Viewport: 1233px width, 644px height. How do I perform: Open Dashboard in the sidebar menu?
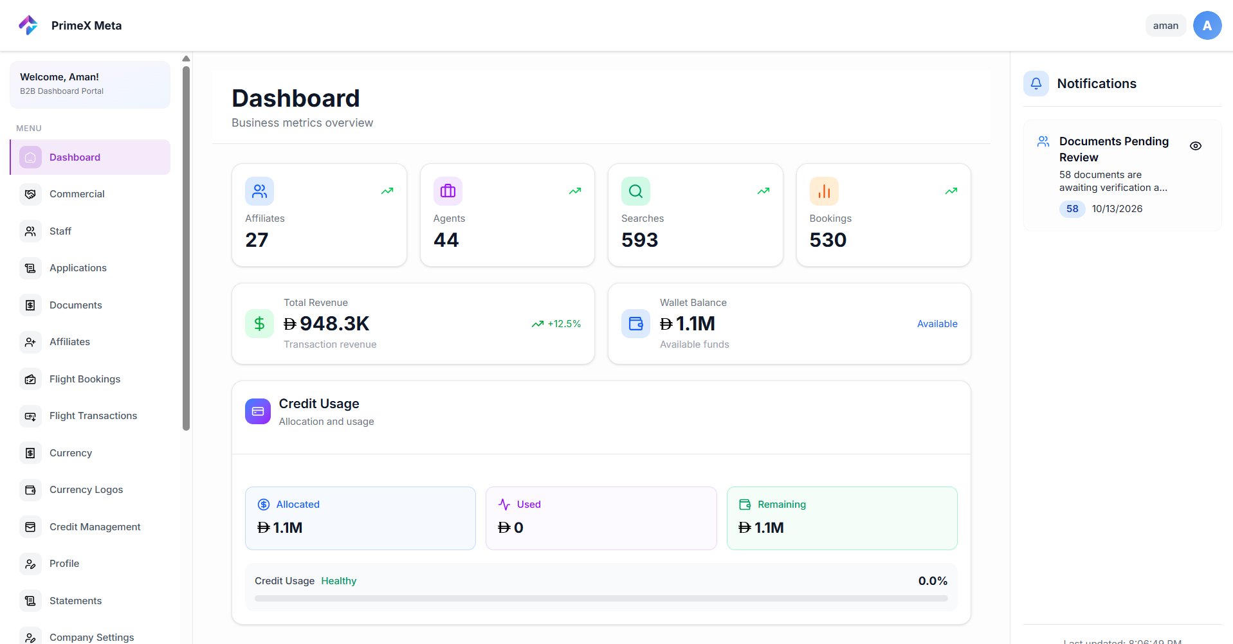(x=90, y=157)
